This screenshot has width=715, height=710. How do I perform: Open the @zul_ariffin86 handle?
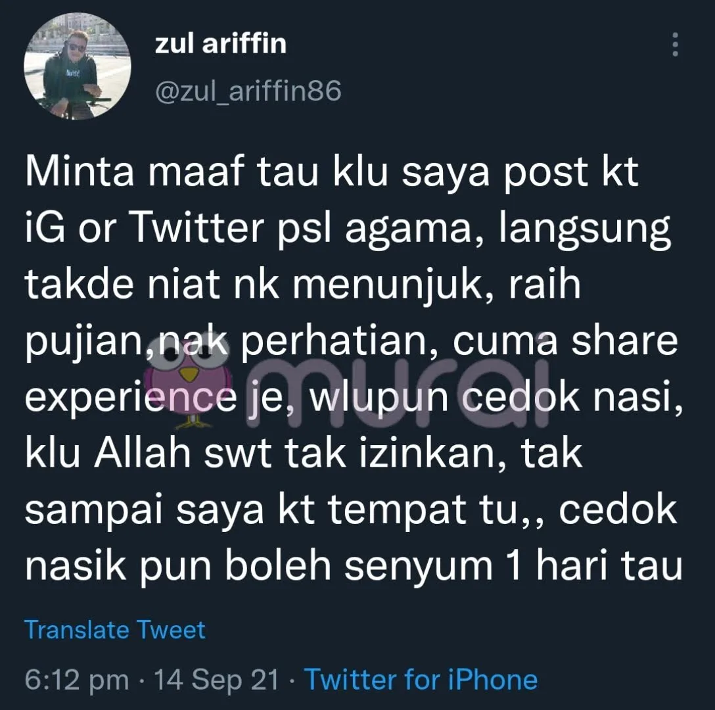point(248,91)
